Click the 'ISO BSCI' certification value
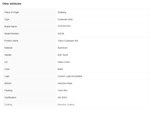This screenshot has height=114, width=151. coord(62,98)
